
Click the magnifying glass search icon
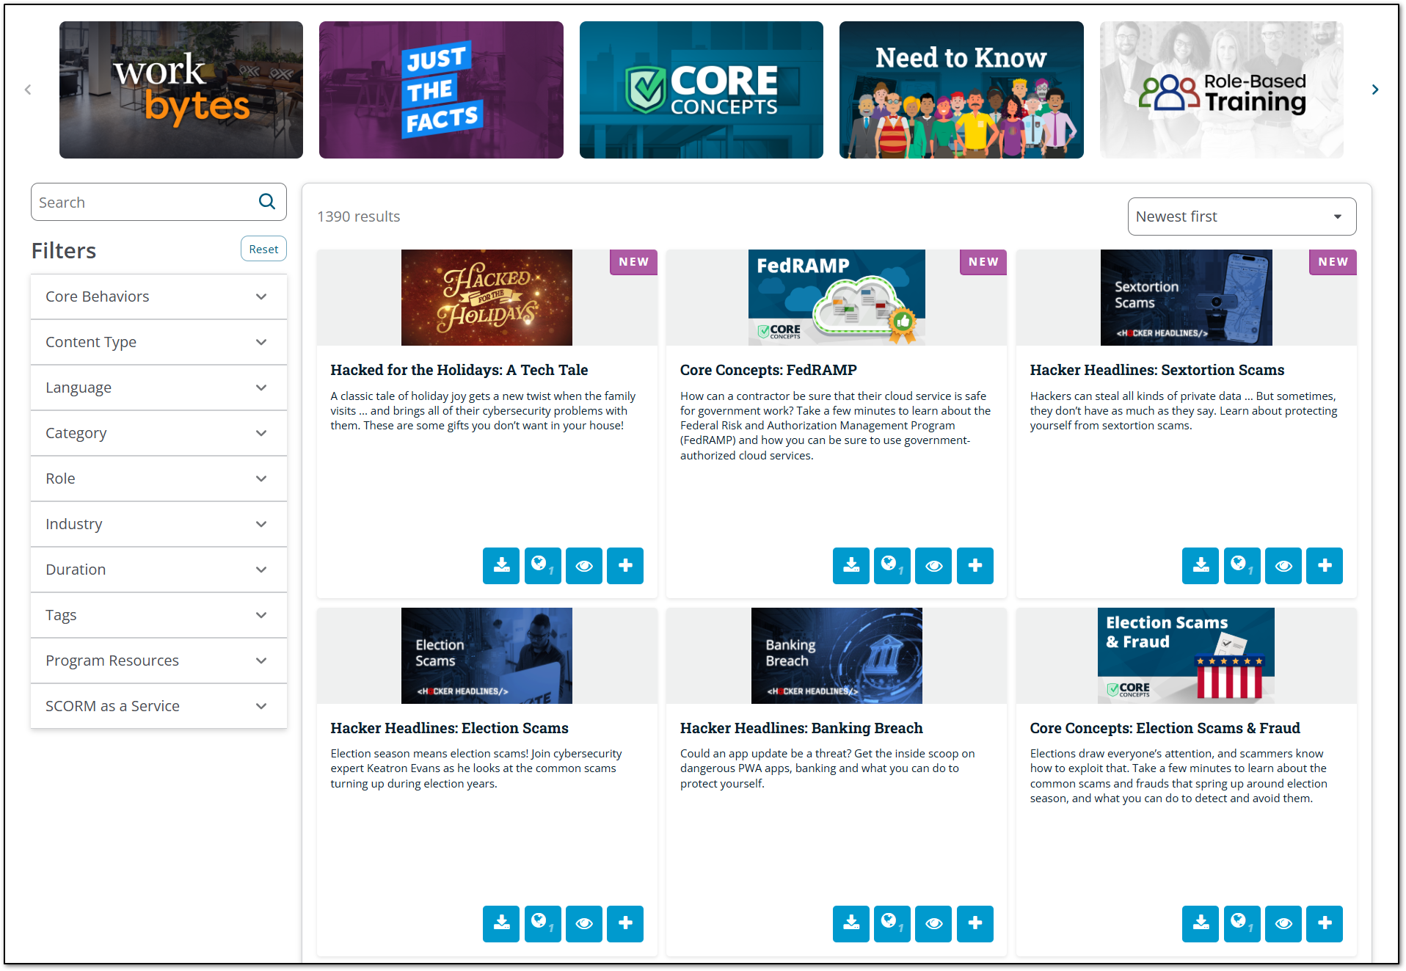click(267, 202)
